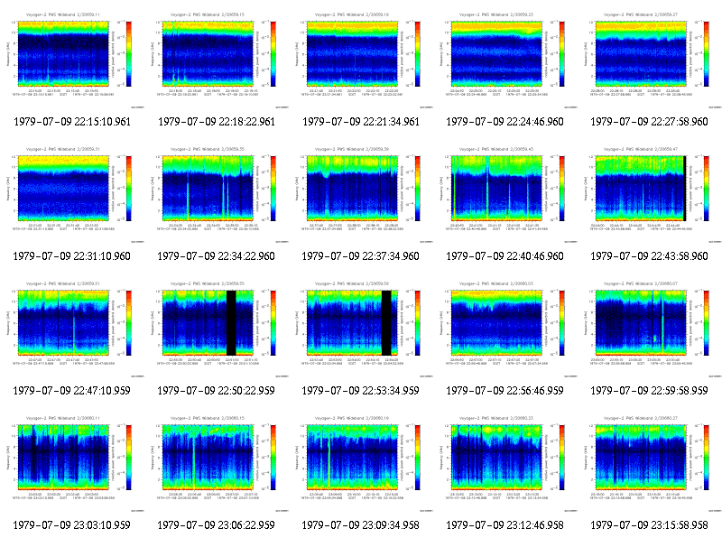722x538 pixels.
Task: Click caption 1979-07-09 22:24:46.960
Action: point(505,122)
